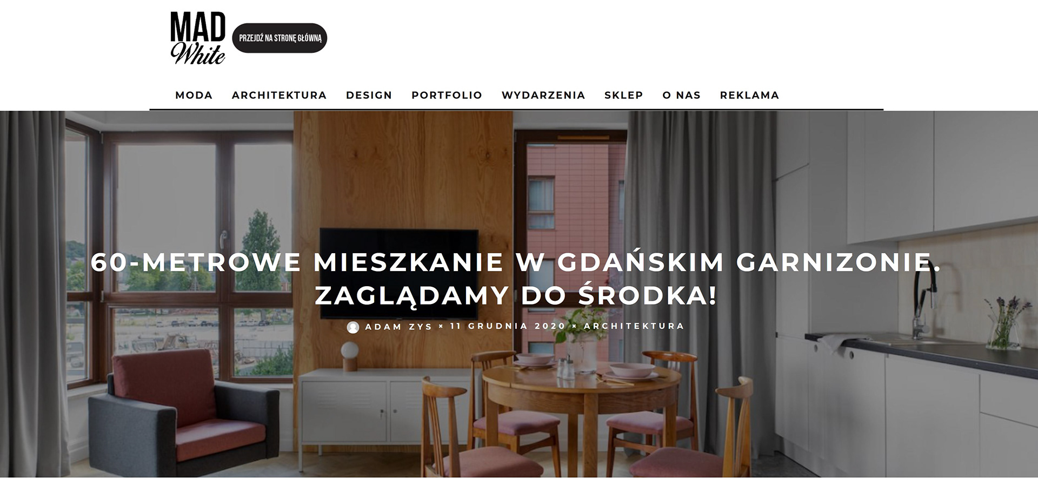Click the article headline about Gdańsk Garnizon
This screenshot has width=1038, height=480.
click(516, 279)
